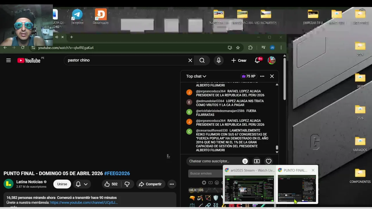Expand the Top chat mode dropdown

pyautogui.click(x=196, y=76)
